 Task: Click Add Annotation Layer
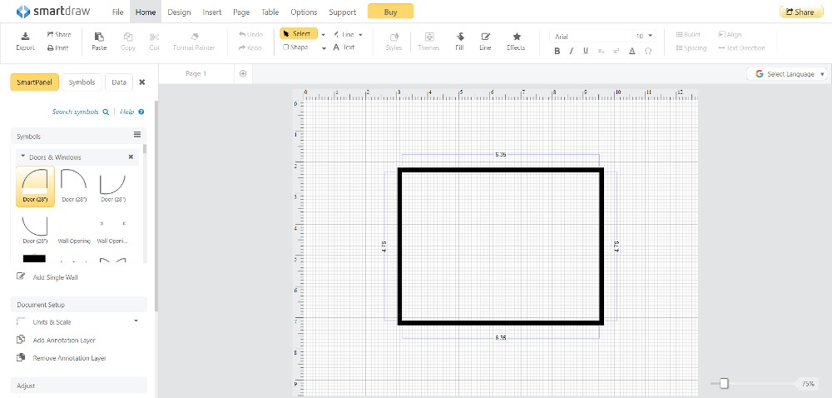click(x=57, y=341)
